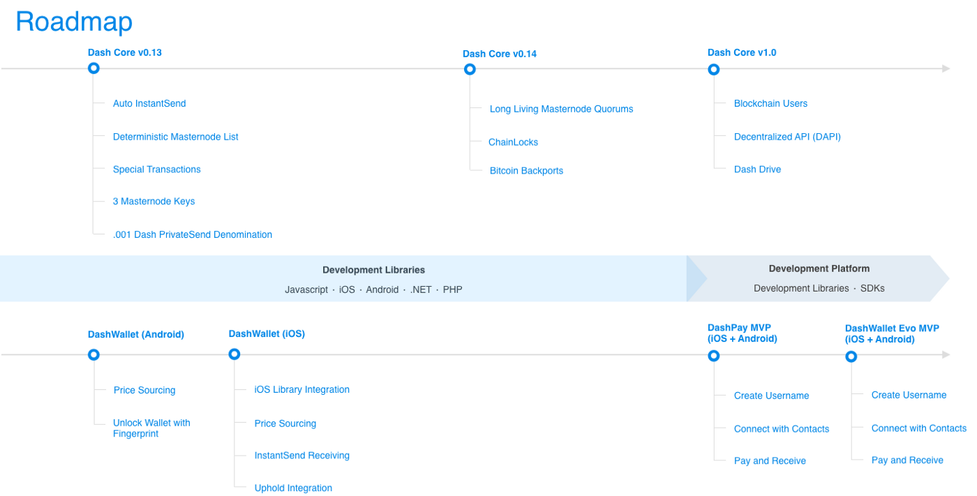The height and width of the screenshot is (496, 977).
Task: Select Price Sourcing under DashWallet (Android)
Action: point(144,391)
